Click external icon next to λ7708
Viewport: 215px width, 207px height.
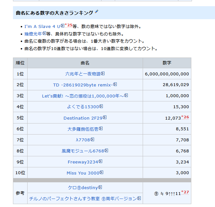[x=92, y=139]
